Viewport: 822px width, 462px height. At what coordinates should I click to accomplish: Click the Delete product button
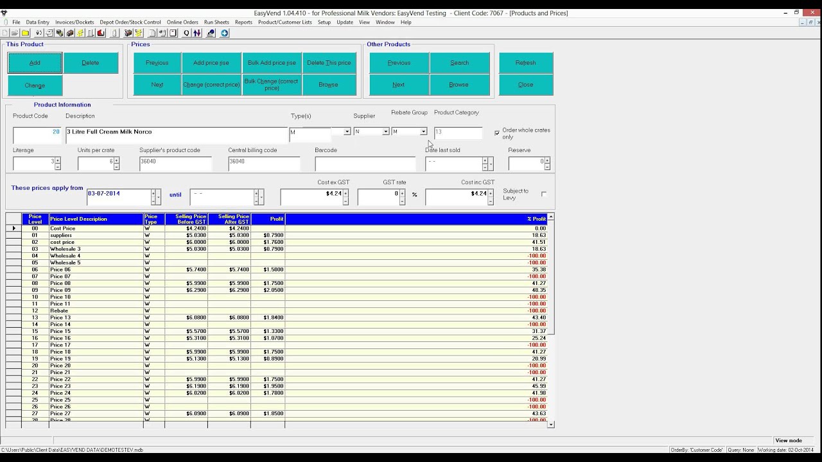(x=91, y=63)
